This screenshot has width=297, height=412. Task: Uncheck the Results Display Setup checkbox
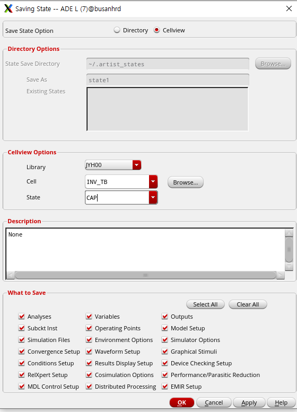coord(89,363)
